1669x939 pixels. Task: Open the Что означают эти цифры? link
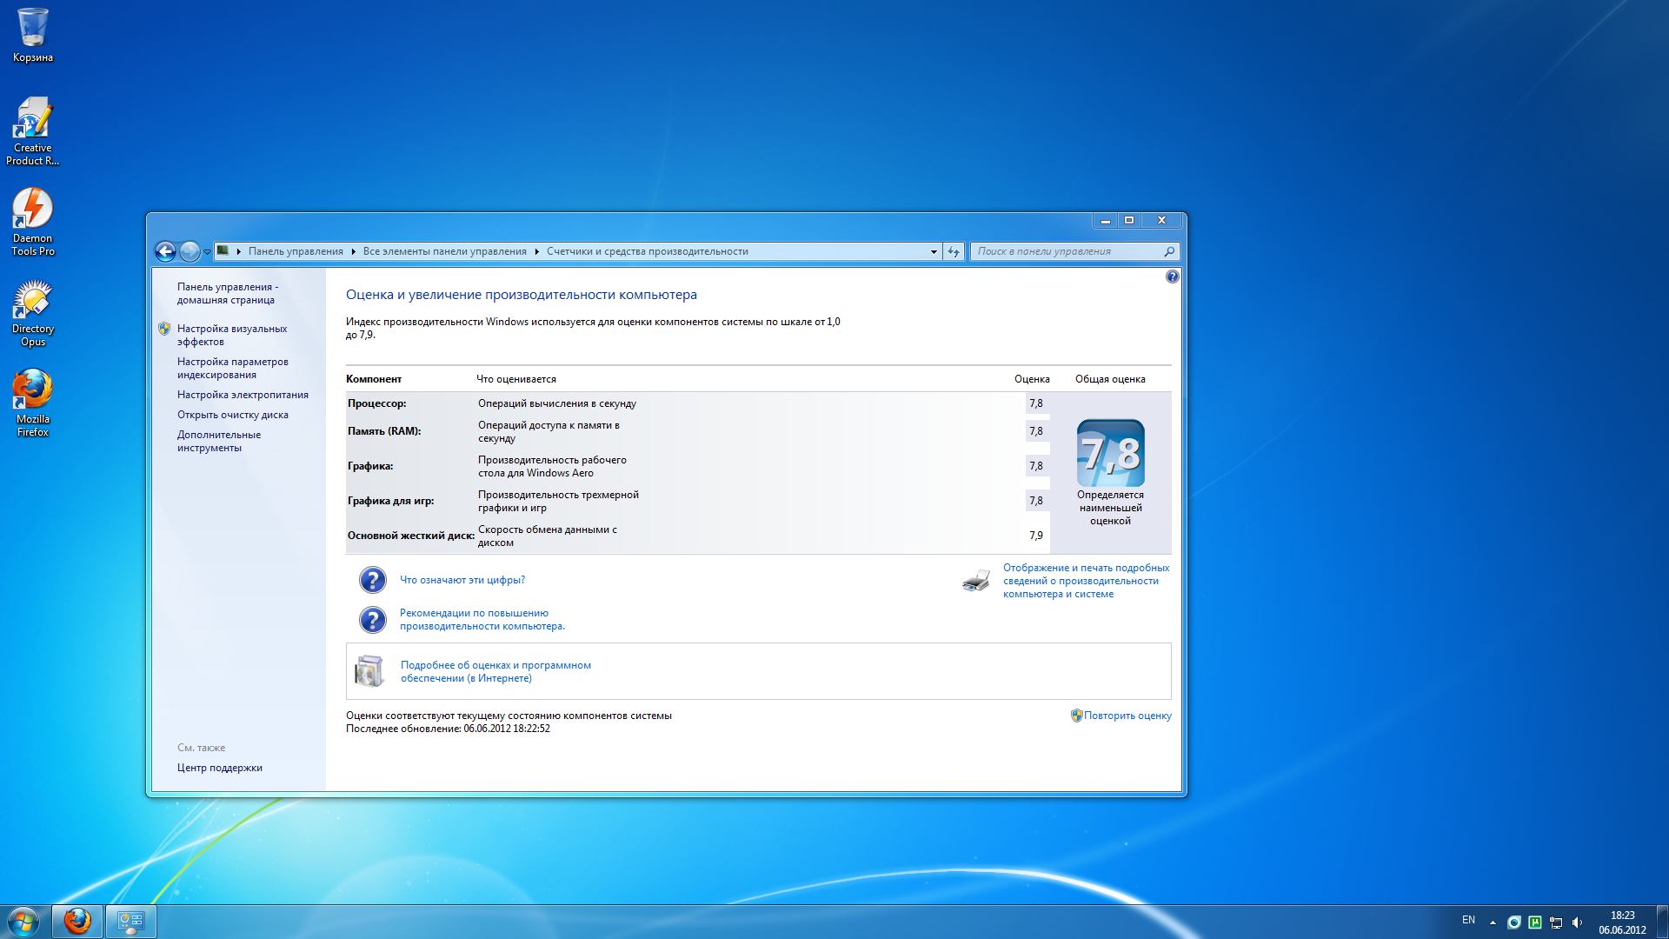tap(462, 580)
